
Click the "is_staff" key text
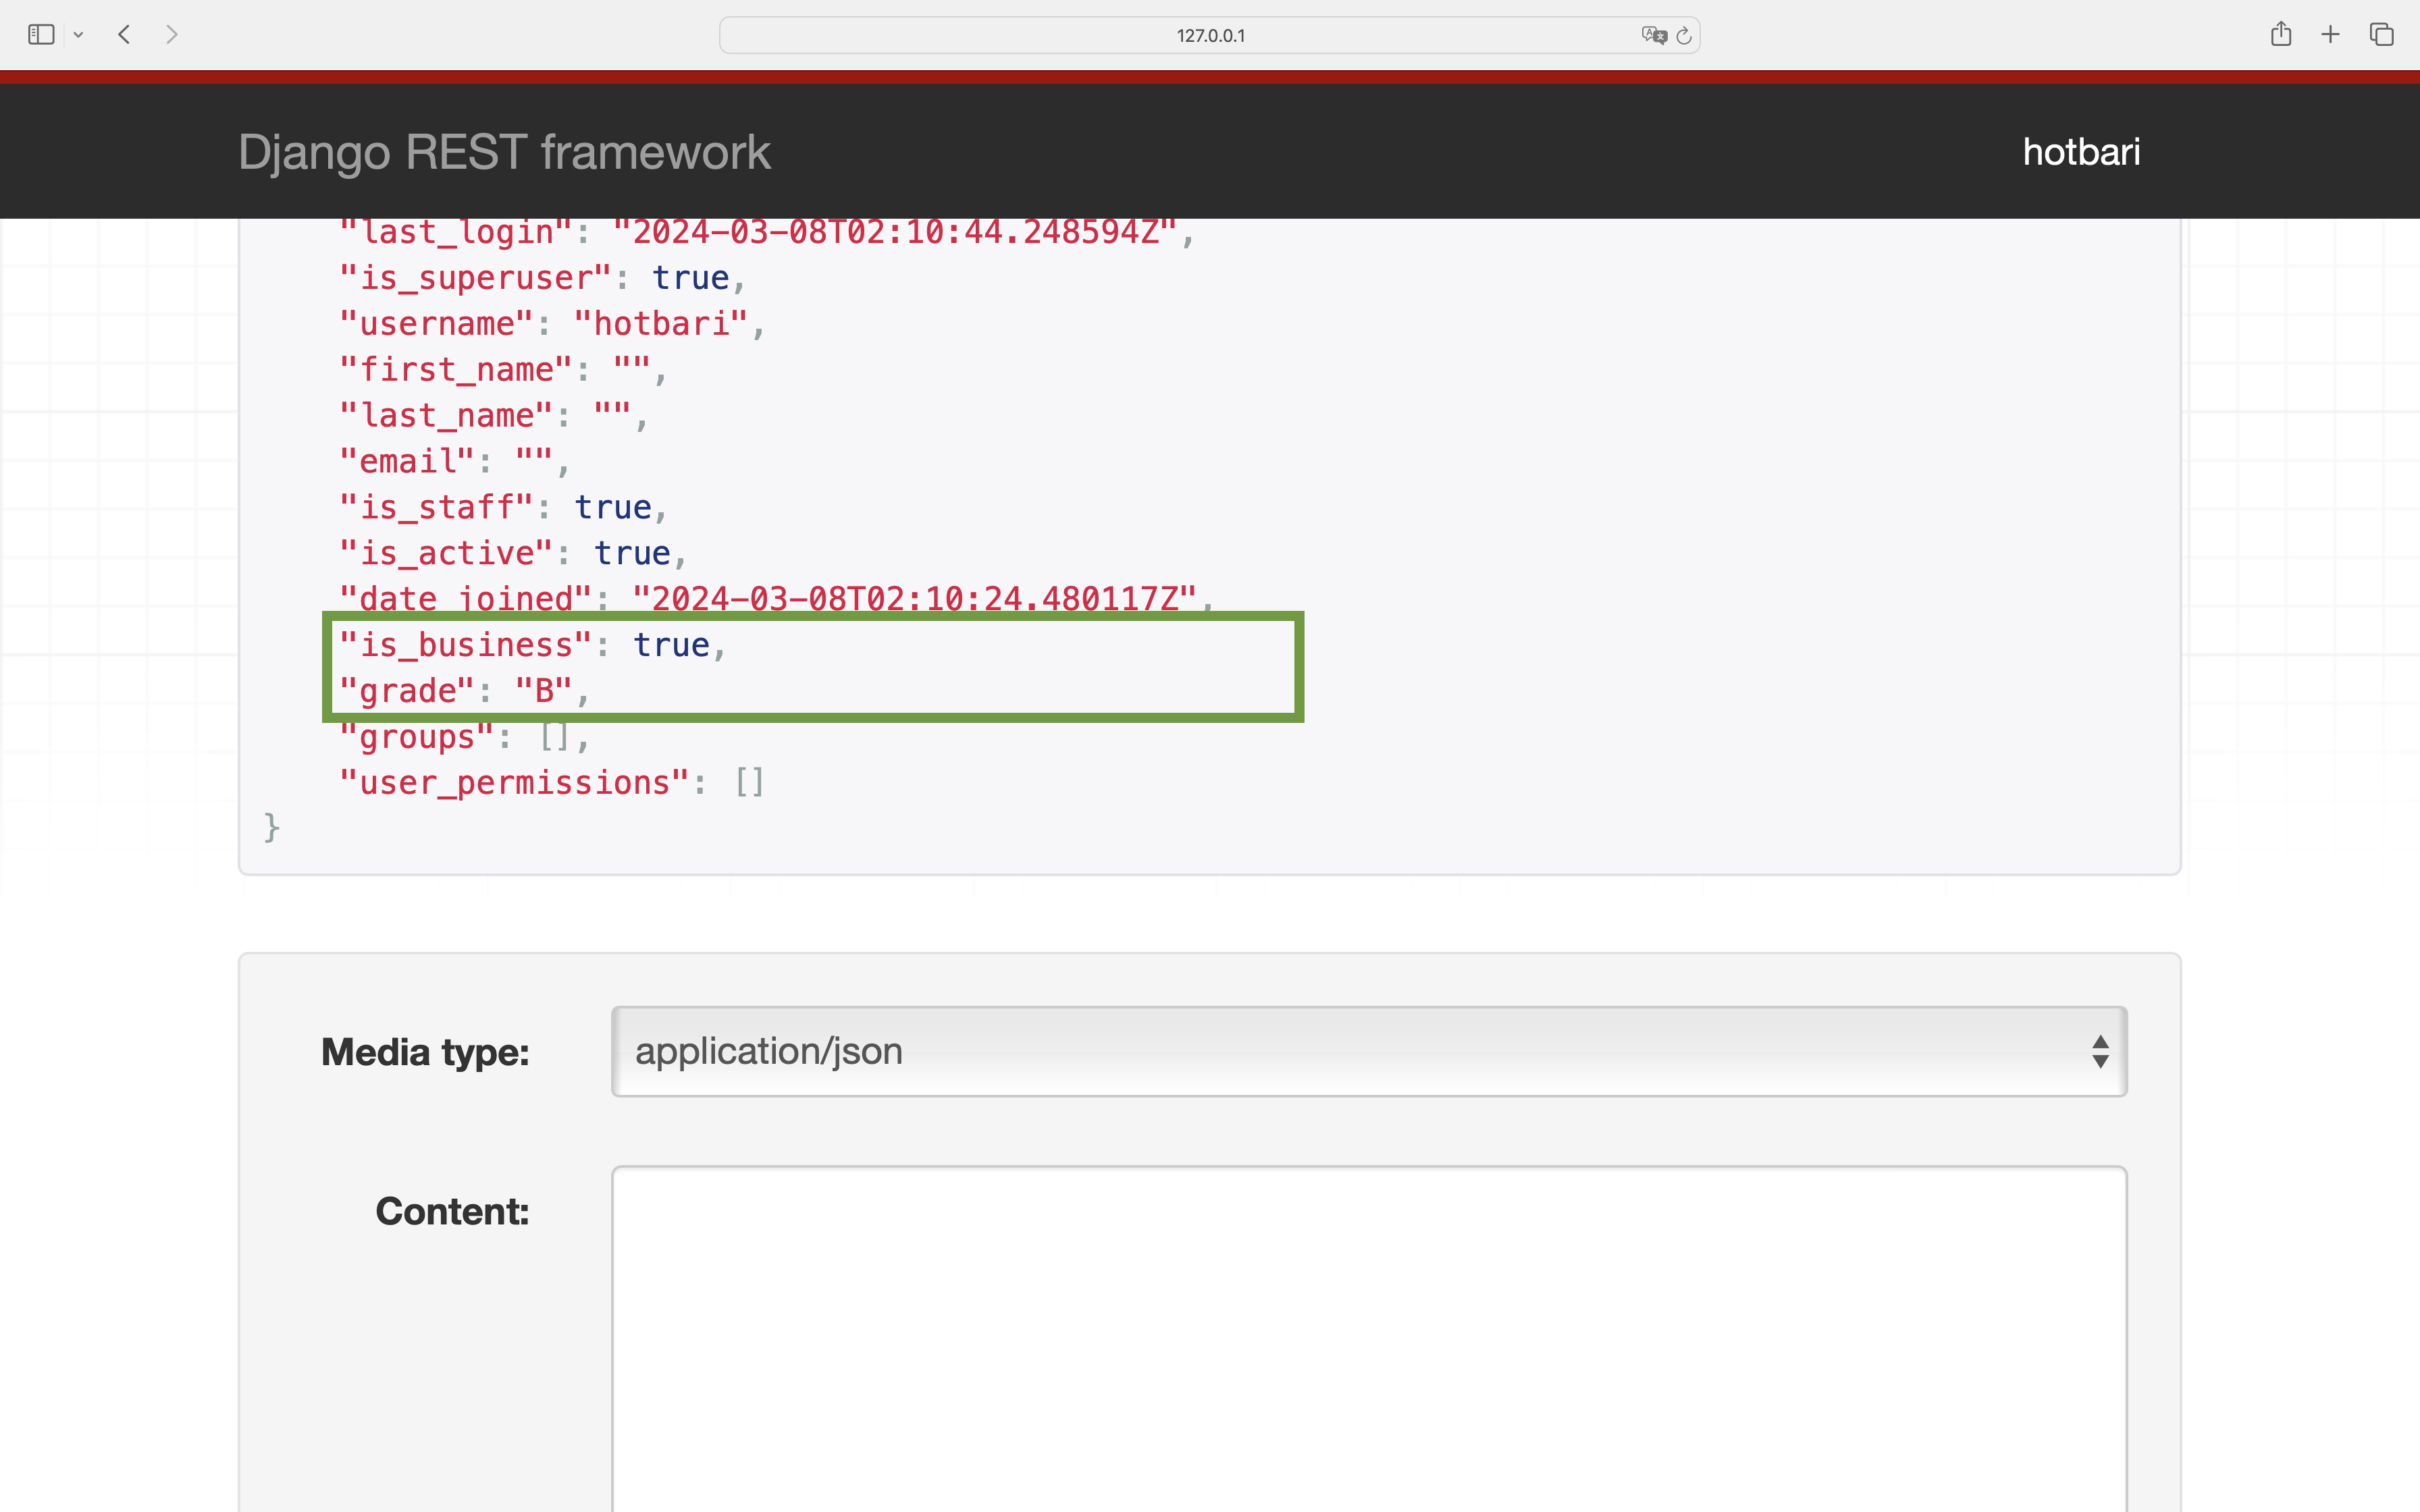coord(436,507)
